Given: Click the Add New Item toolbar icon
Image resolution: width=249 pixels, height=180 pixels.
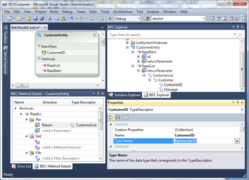Looking at the screenshot, I should pyautogui.click(x=19, y=19).
